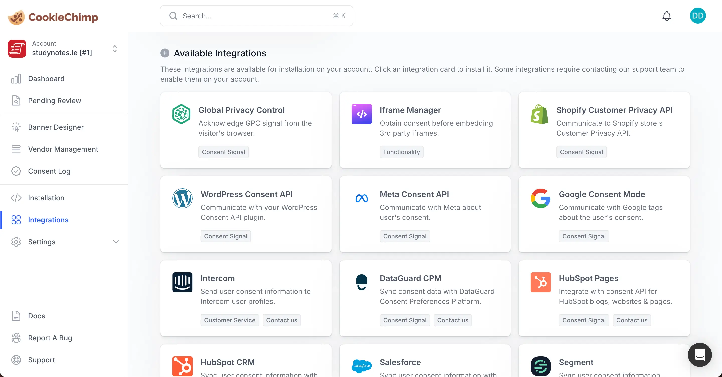Open the notifications bell
722x377 pixels.
coord(667,16)
